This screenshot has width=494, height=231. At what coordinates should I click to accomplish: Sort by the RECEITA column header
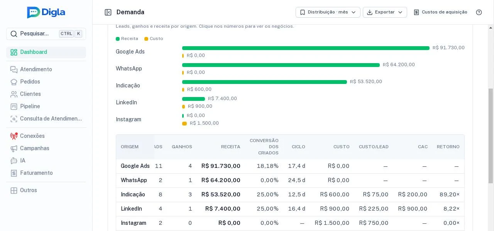[230, 147]
